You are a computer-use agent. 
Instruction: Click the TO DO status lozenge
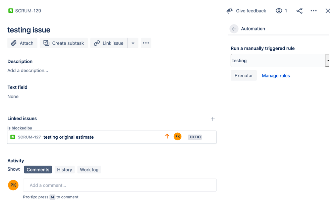point(195,137)
